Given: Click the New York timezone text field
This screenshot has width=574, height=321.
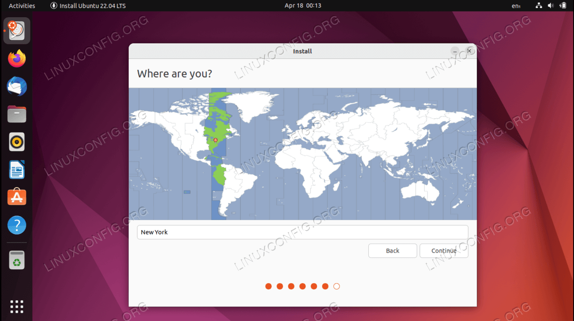Looking at the screenshot, I should pos(302,232).
